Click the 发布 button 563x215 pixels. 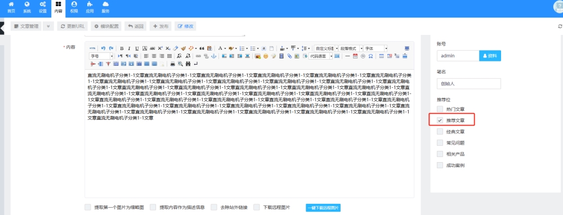[x=160, y=26]
